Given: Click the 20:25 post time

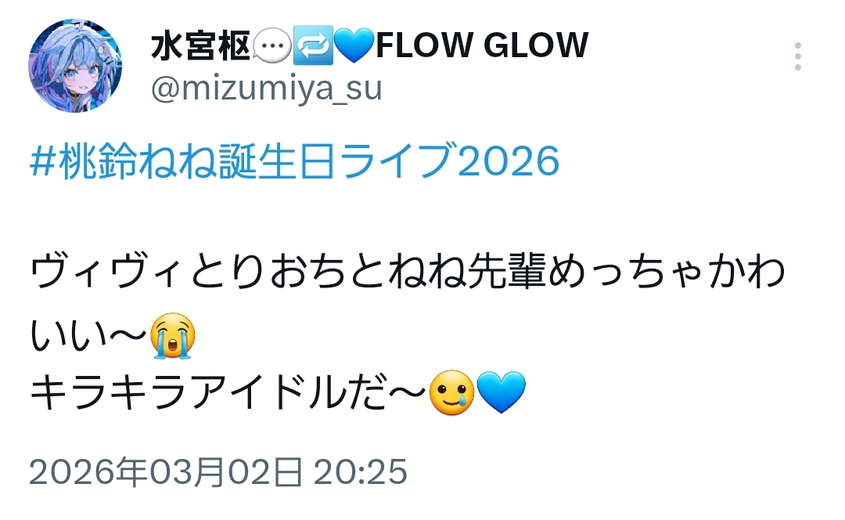Looking at the screenshot, I should (x=360, y=472).
